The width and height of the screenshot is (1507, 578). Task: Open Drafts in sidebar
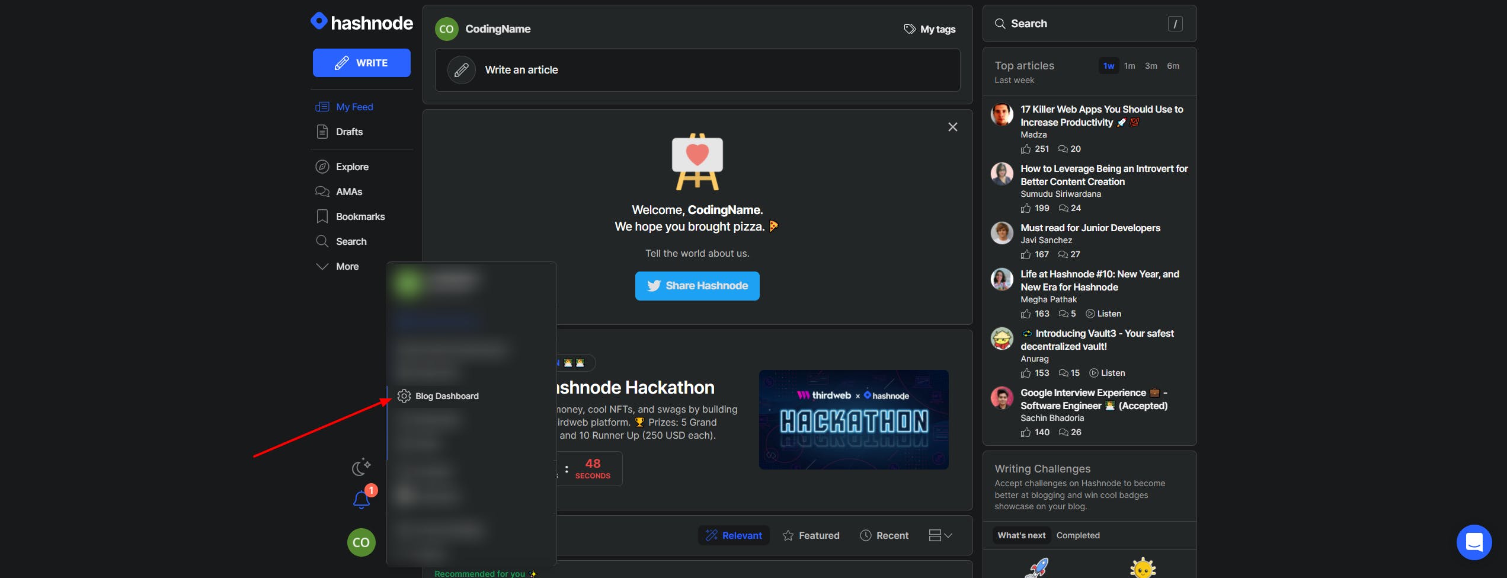340,132
